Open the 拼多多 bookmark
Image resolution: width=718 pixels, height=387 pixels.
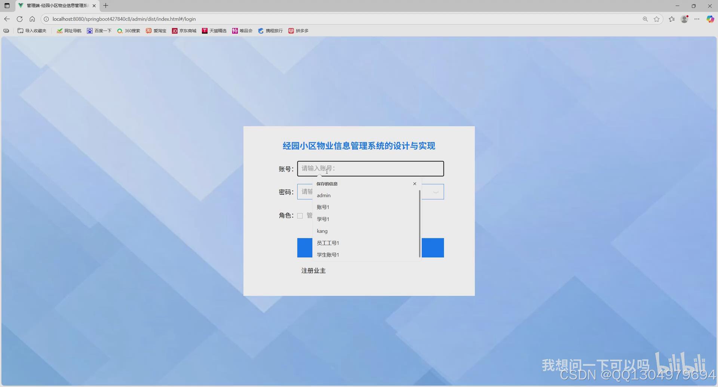pos(298,31)
